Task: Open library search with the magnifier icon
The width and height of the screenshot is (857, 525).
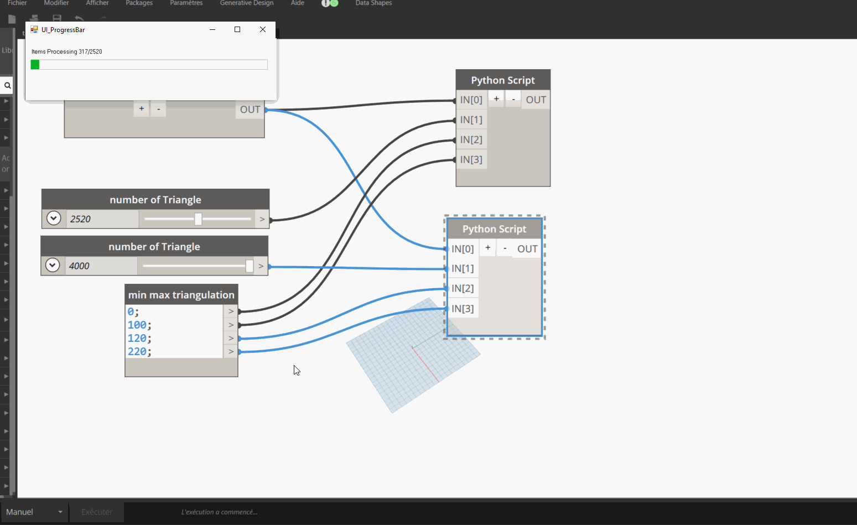Action: pos(7,86)
